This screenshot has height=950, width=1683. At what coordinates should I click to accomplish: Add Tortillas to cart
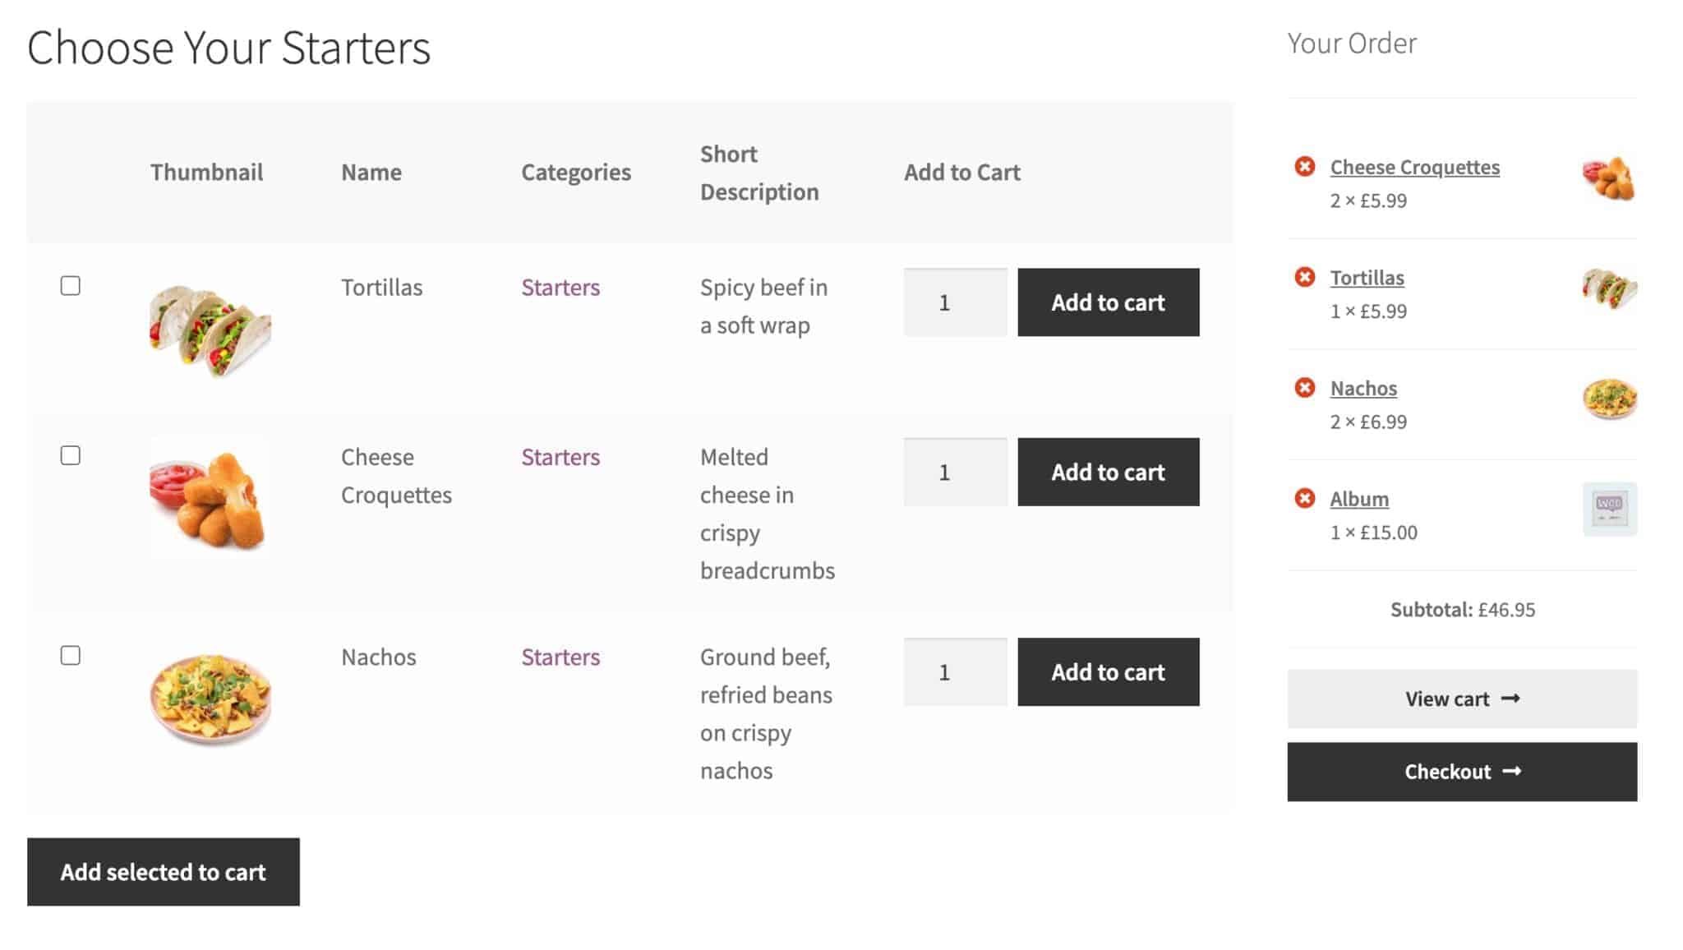click(x=1108, y=302)
